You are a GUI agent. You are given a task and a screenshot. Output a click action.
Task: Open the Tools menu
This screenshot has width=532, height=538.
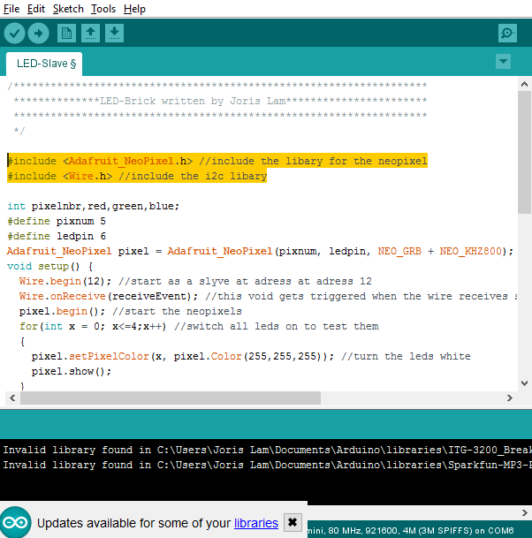pyautogui.click(x=103, y=9)
